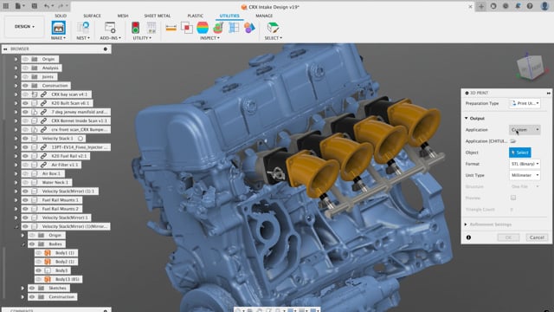Image resolution: width=554 pixels, height=312 pixels.
Task: Select CRX bay scan v4:1 component
Action: [x=69, y=94]
